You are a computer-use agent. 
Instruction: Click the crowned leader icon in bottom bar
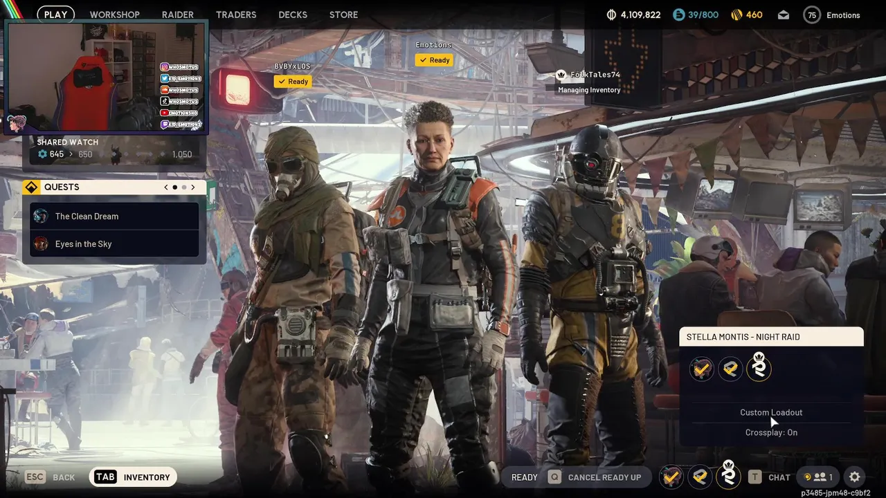[x=728, y=475]
